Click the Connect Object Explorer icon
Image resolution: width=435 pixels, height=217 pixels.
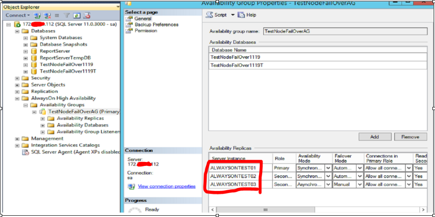pos(37,16)
